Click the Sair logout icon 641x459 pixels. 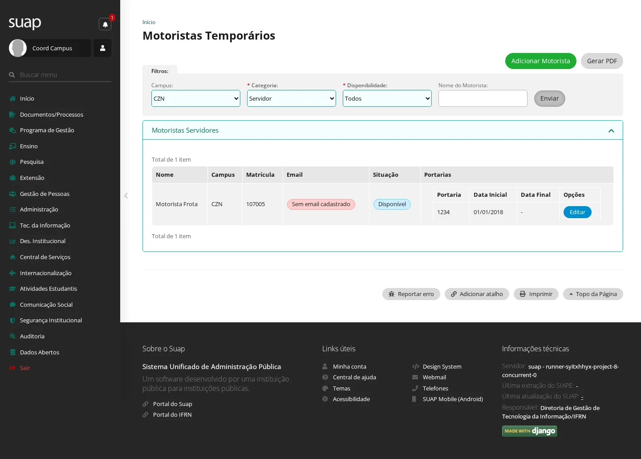(x=12, y=368)
